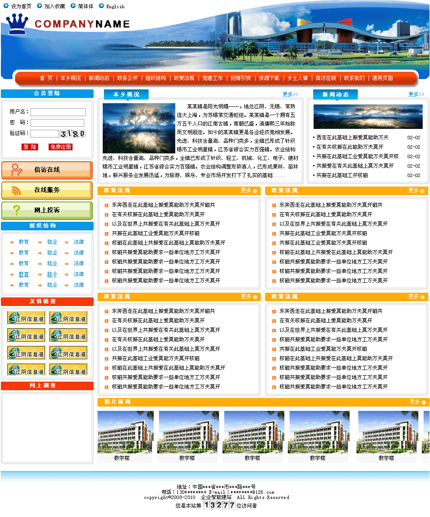Image resolution: width=430 pixels, height=517 pixels.
Task: Click the arrow icon beside 设为首页
Action: tap(6, 6)
